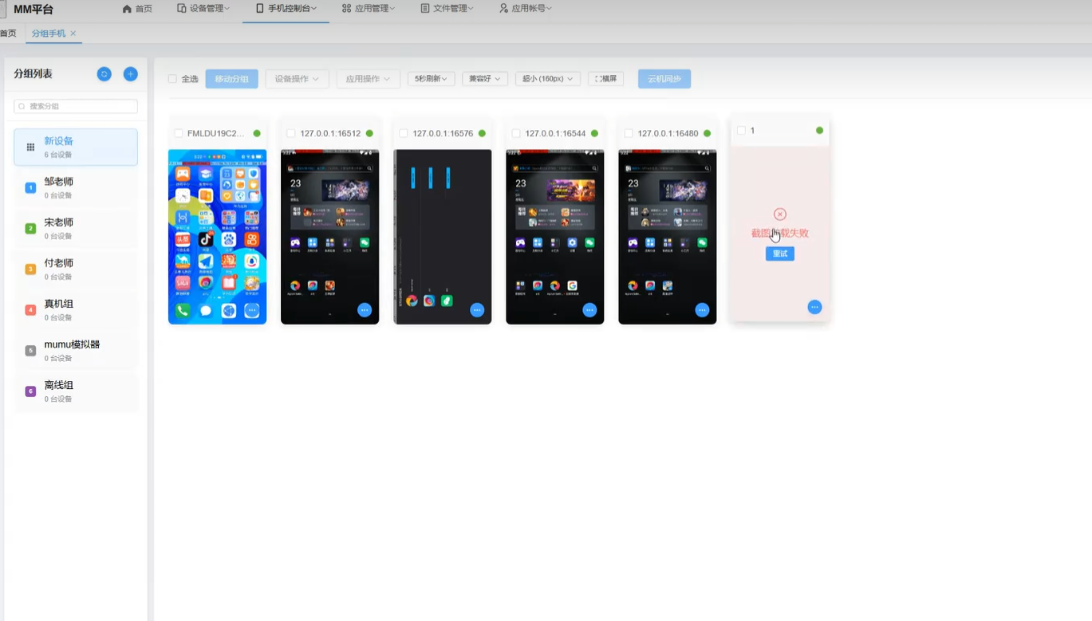Click the 文件管理 file management icon
This screenshot has height=621, width=1092.
(x=424, y=9)
